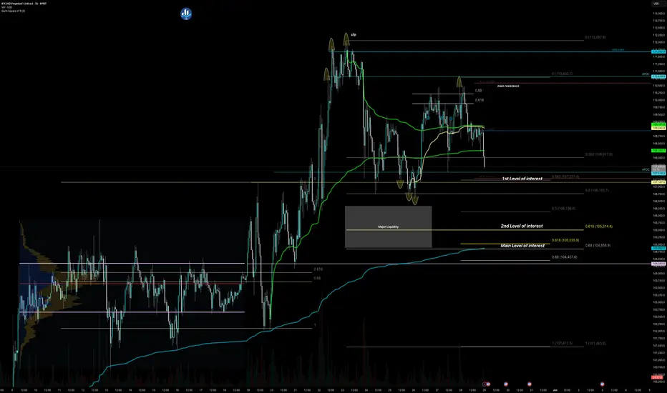This screenshot has width=667, height=393.
Task: Select the "1st Level of interest" label
Action: point(522,179)
